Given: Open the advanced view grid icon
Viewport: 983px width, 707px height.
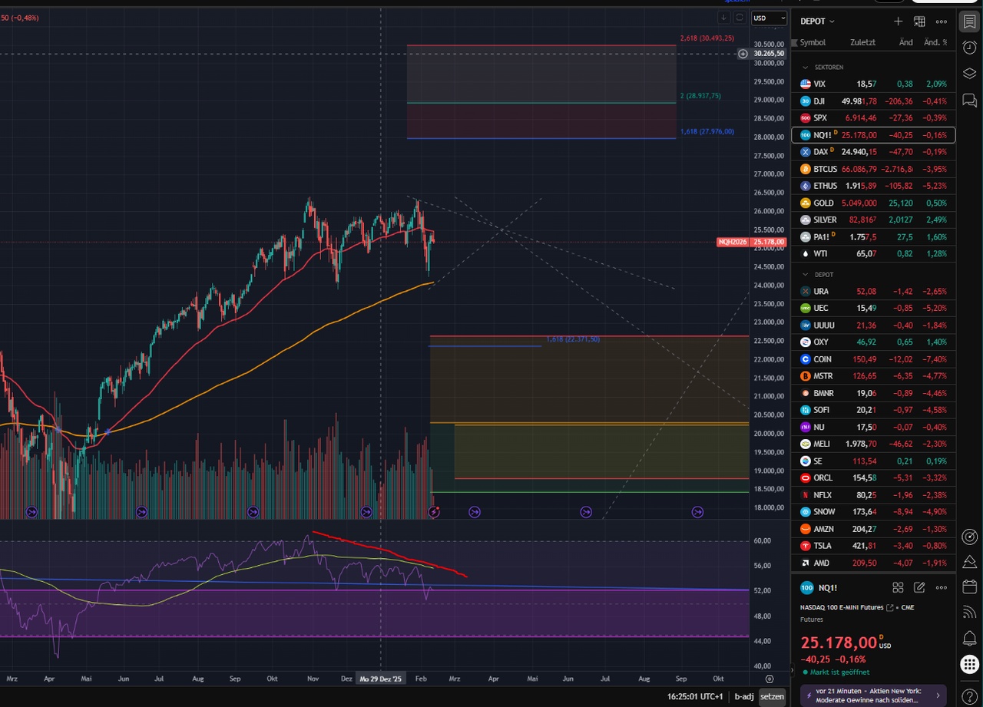Looking at the screenshot, I should click(x=919, y=21).
